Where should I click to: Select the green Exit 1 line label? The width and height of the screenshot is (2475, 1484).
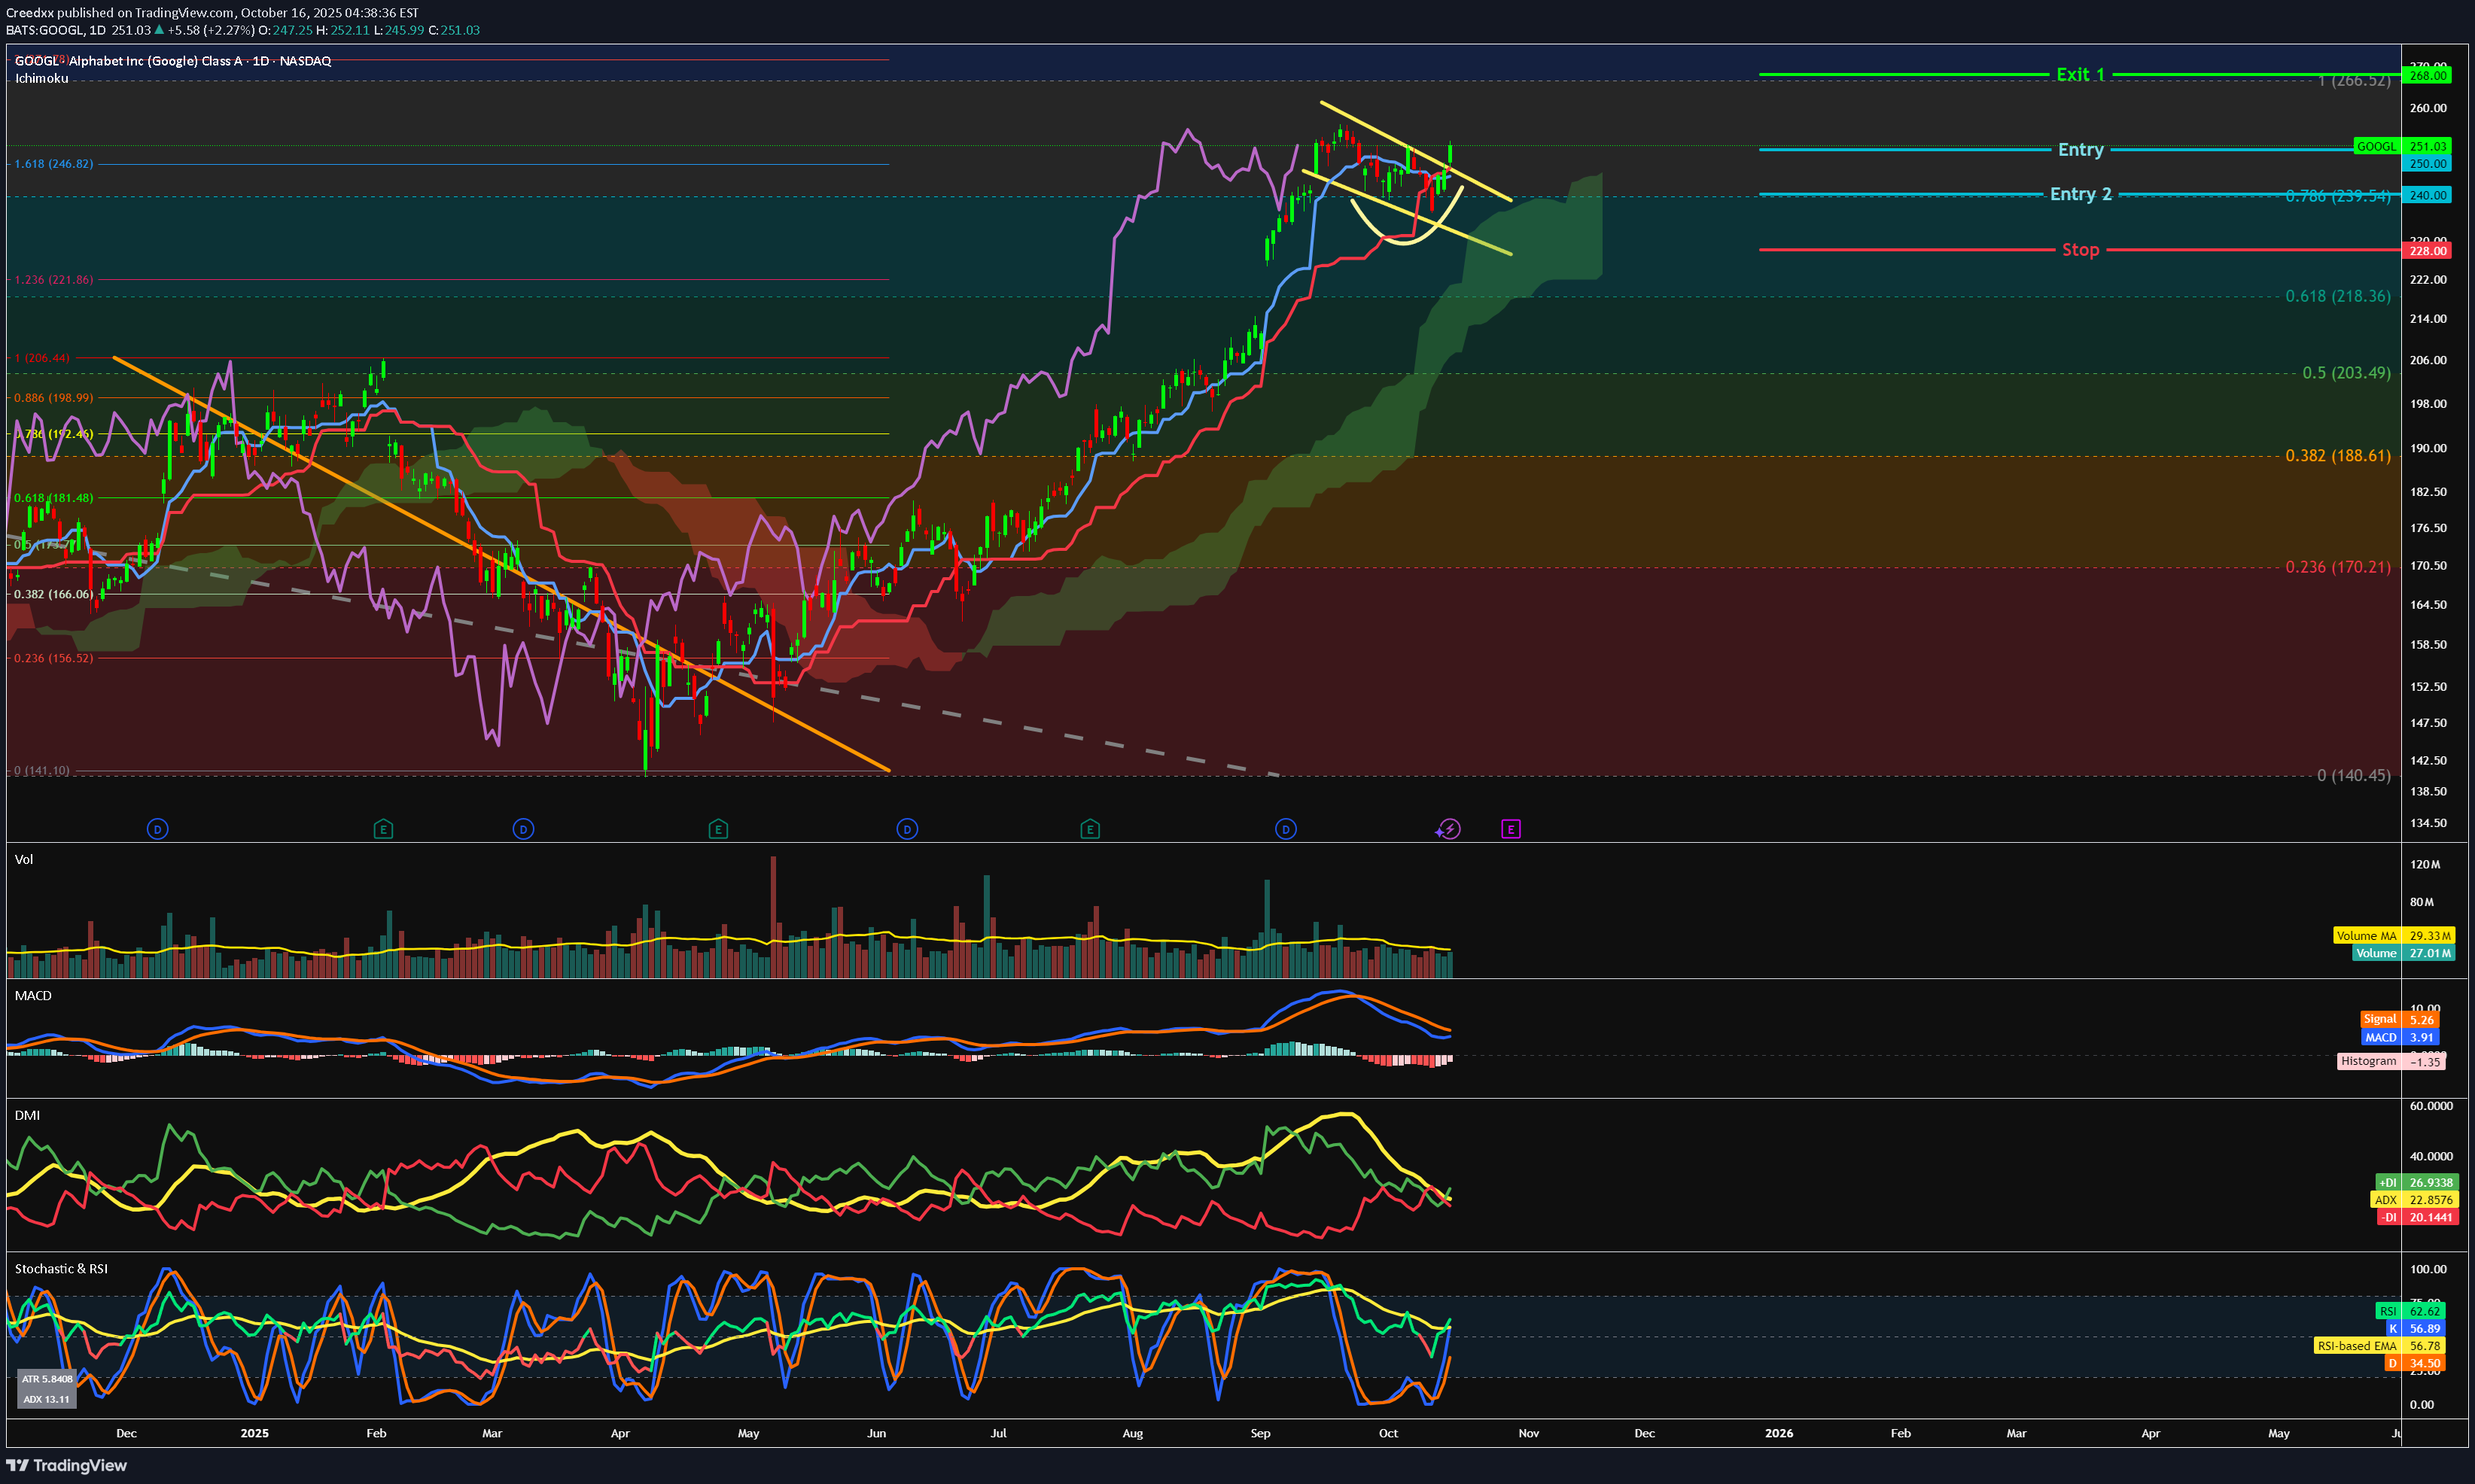click(x=2080, y=75)
